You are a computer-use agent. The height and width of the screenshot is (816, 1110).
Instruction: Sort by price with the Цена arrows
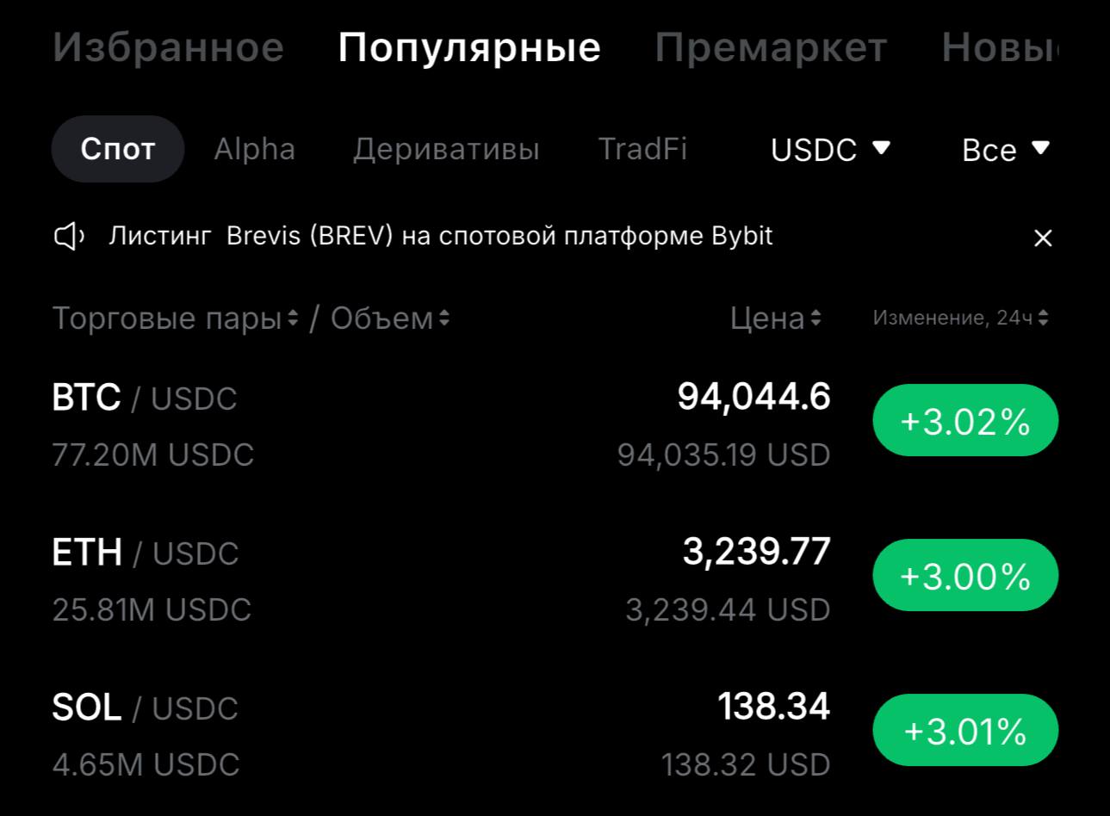click(x=816, y=318)
